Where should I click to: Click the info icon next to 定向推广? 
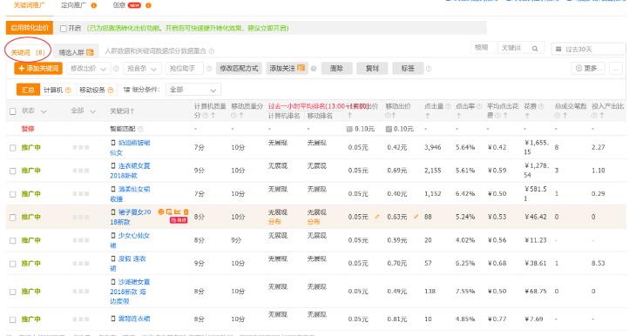94,5
